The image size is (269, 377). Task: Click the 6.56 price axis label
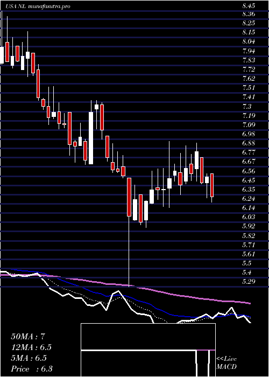(x=249, y=171)
